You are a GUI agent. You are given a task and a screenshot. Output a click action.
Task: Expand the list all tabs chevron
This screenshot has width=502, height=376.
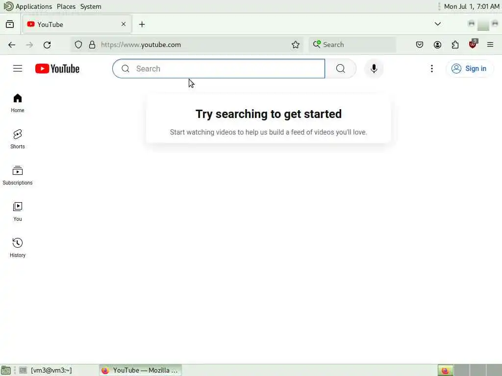(x=438, y=24)
